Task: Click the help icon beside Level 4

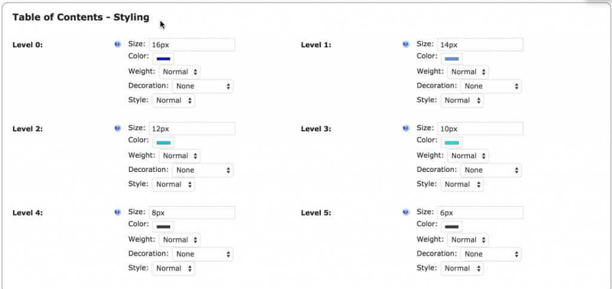Action: click(x=117, y=212)
